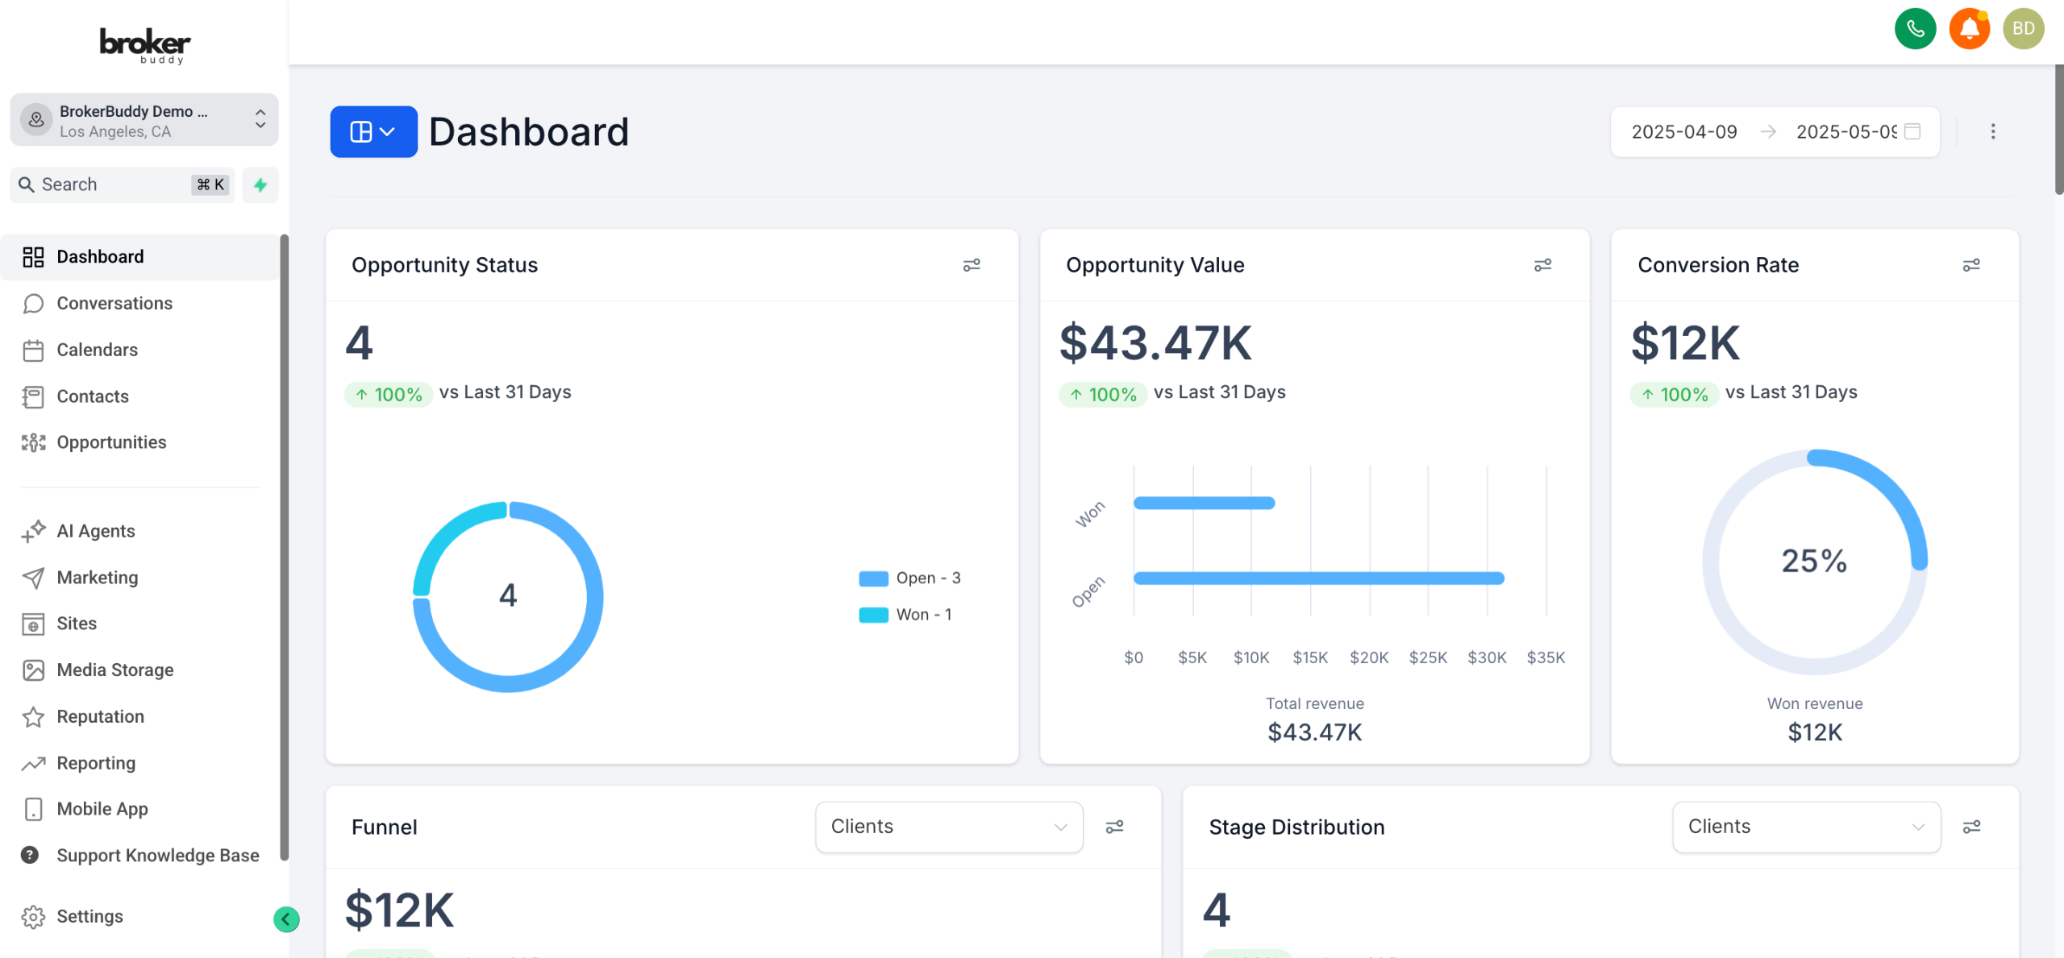The height and width of the screenshot is (958, 2064).
Task: Go to Opportunities in the sidebar
Action: 111,442
